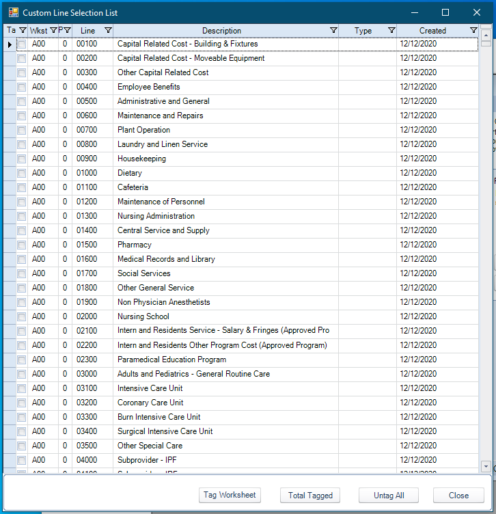Viewport: 496px width, 514px height.
Task: Select 'Medical Records and Library' cell
Action: [225, 259]
